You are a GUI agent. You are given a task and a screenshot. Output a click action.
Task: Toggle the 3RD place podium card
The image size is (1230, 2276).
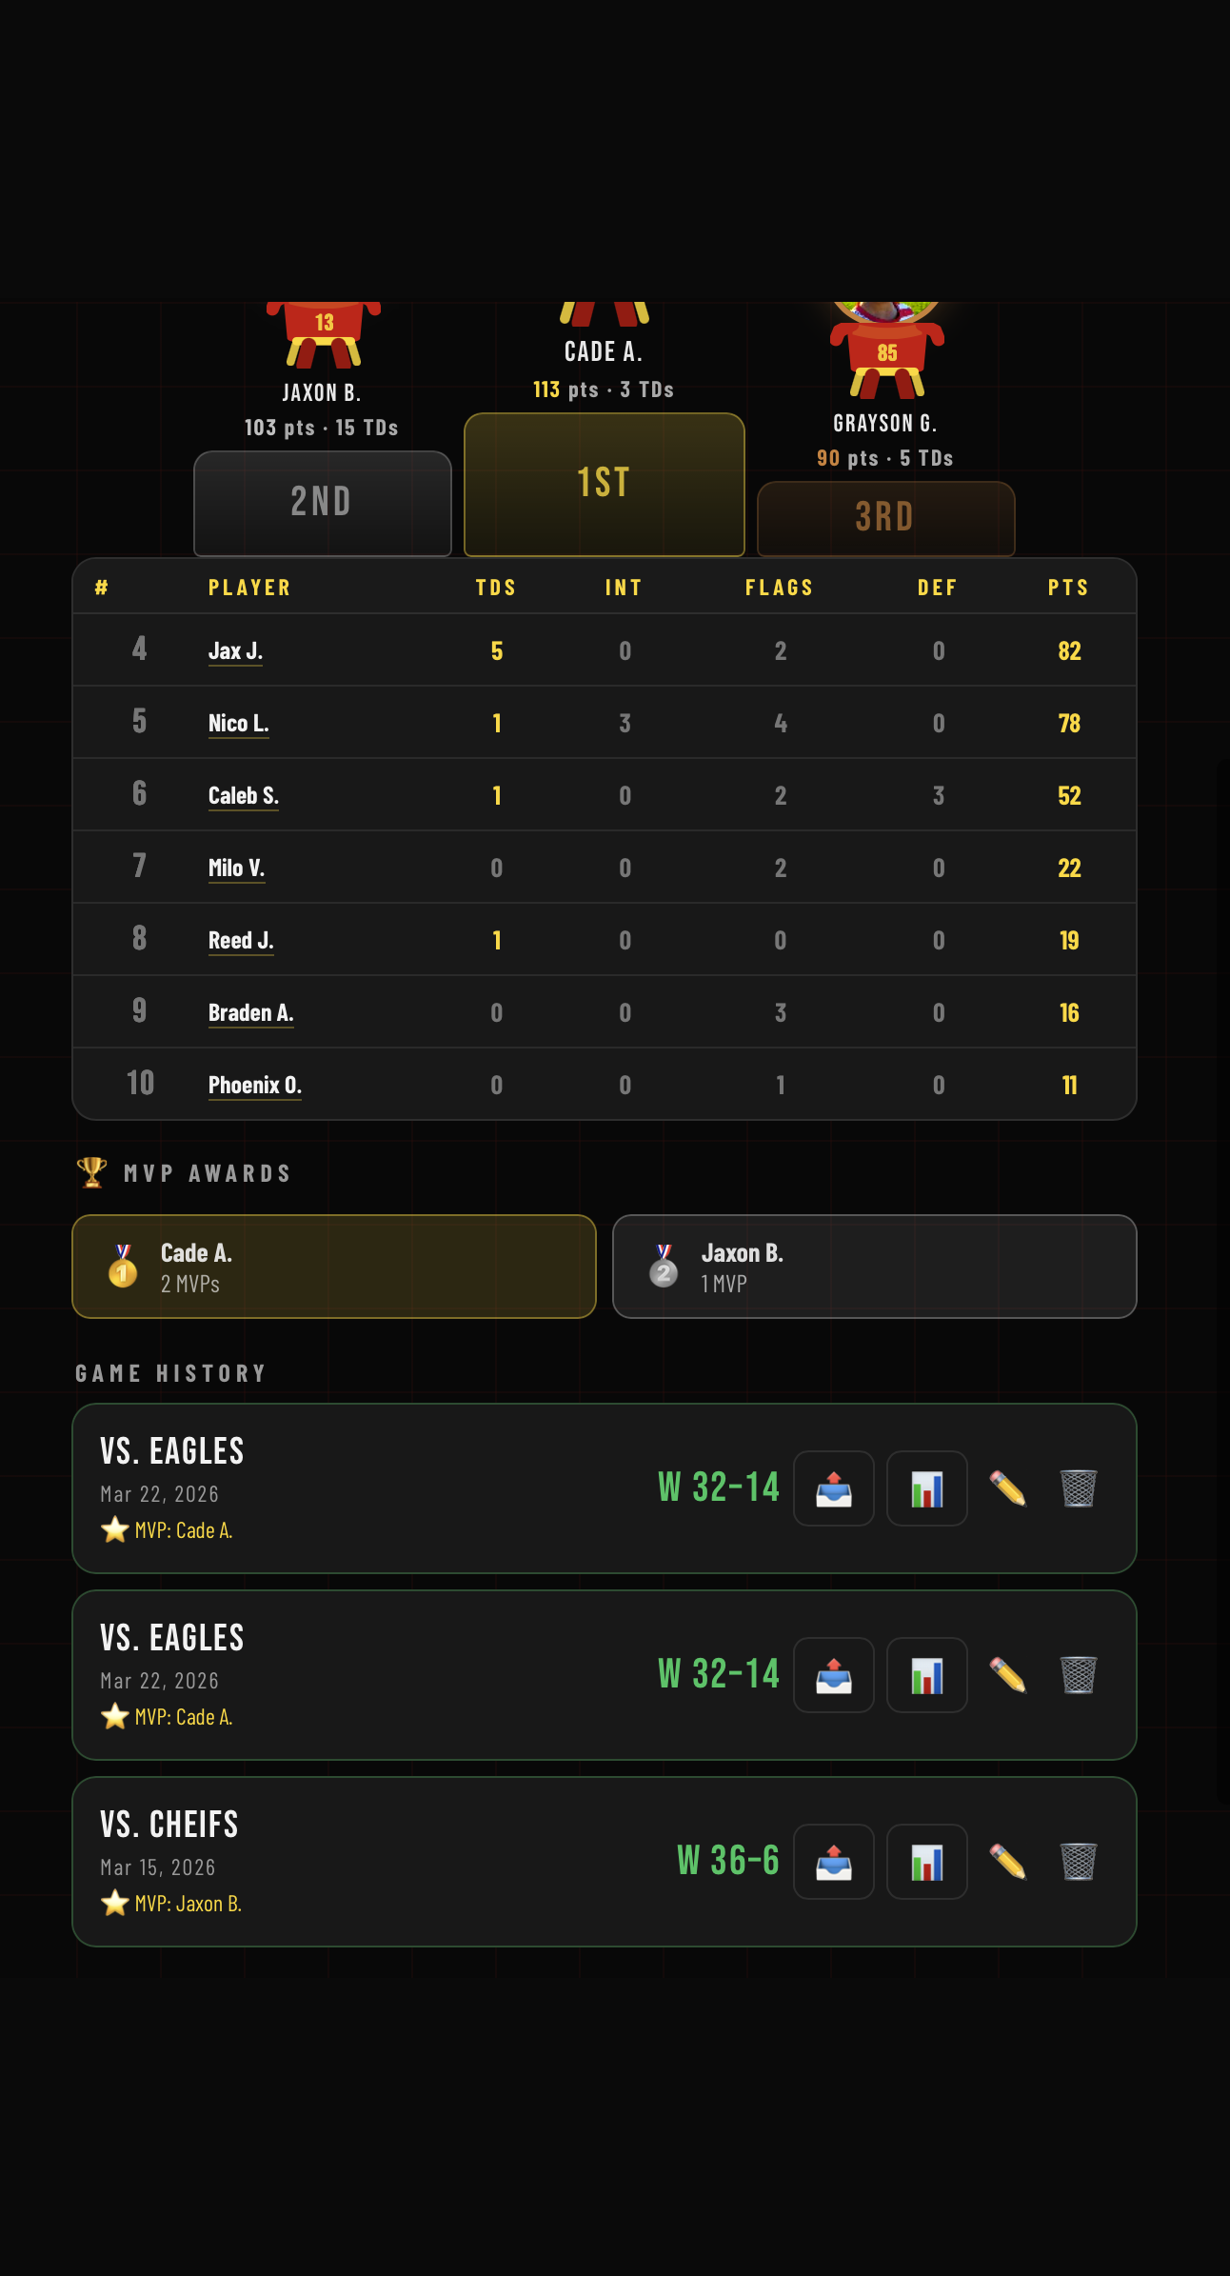pyautogui.click(x=885, y=519)
